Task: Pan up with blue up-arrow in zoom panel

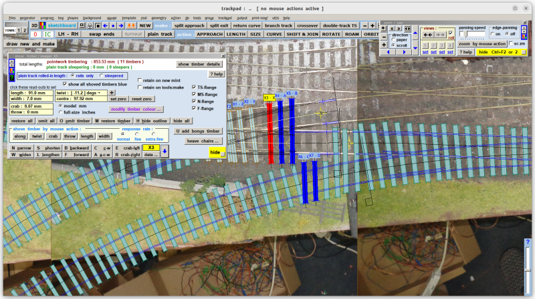Action: [x=415, y=33]
